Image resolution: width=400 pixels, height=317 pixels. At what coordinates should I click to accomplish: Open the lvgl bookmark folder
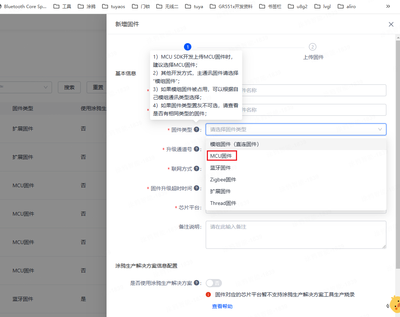click(323, 6)
